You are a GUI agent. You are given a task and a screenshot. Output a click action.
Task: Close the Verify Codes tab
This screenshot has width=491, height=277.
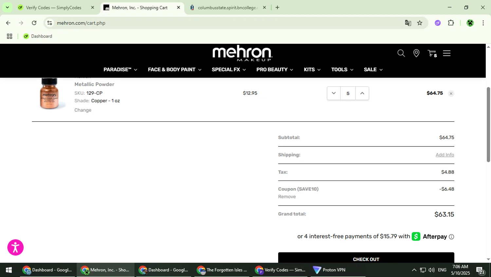pyautogui.click(x=93, y=8)
